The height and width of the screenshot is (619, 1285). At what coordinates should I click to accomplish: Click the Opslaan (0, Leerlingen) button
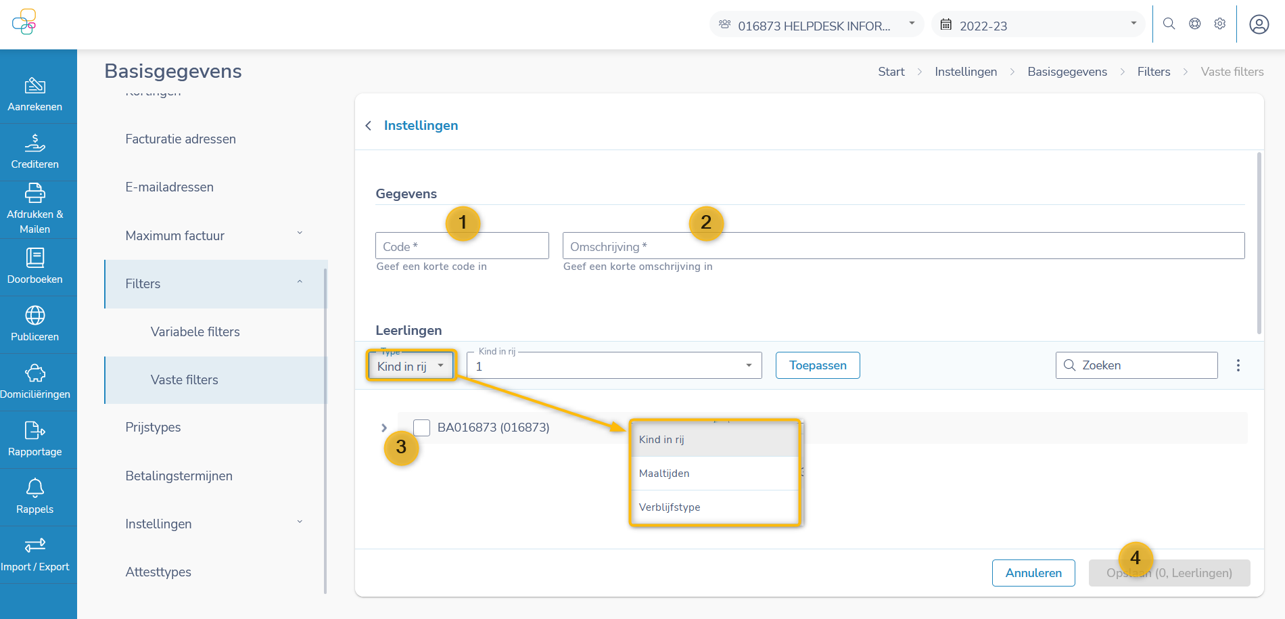pyautogui.click(x=1169, y=573)
